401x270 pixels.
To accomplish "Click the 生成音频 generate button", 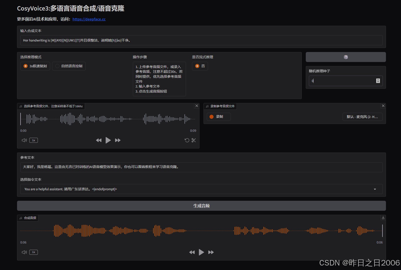I will coord(201,206).
